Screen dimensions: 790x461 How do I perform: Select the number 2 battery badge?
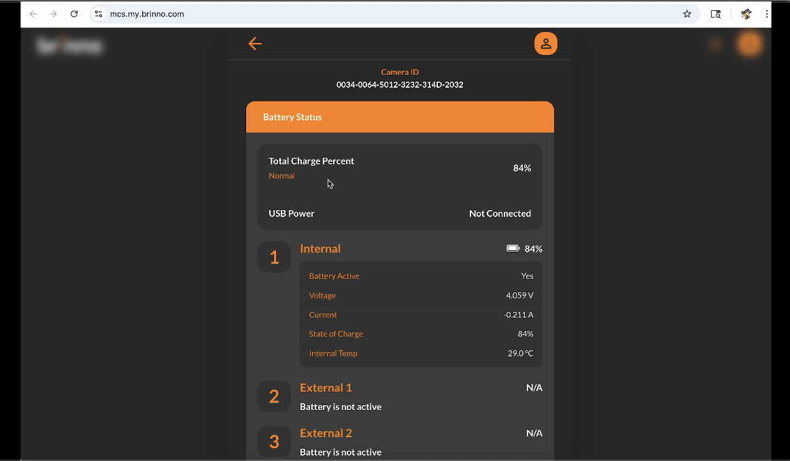click(x=274, y=396)
